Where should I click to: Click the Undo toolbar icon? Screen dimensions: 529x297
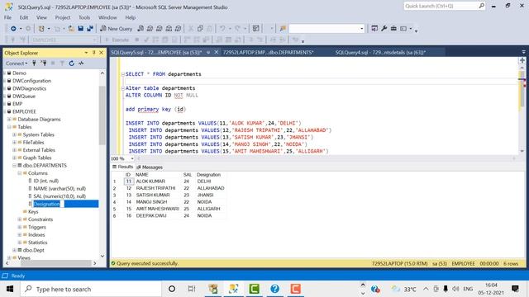point(222,29)
